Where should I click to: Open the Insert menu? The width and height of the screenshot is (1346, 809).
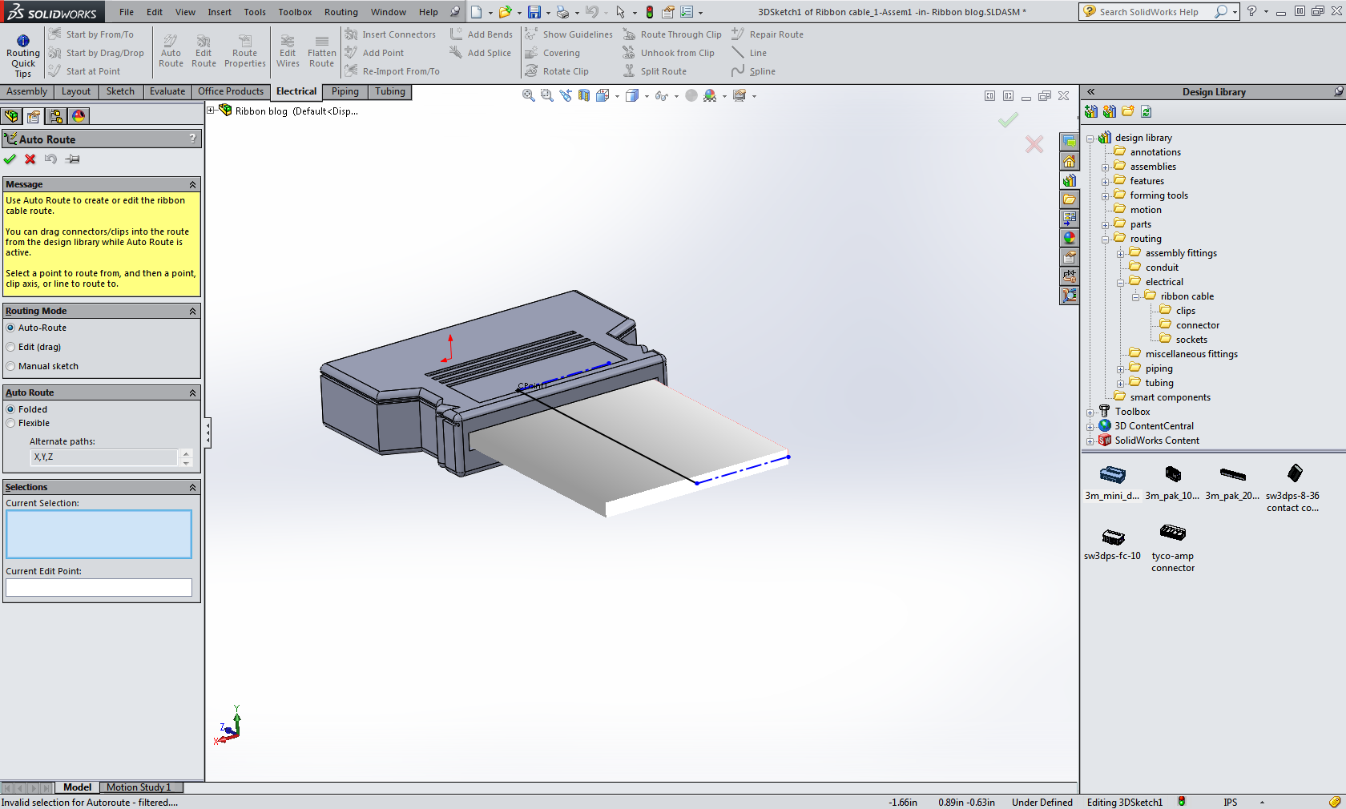click(x=220, y=12)
